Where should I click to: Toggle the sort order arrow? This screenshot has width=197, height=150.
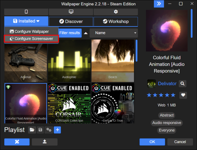coord(86,33)
